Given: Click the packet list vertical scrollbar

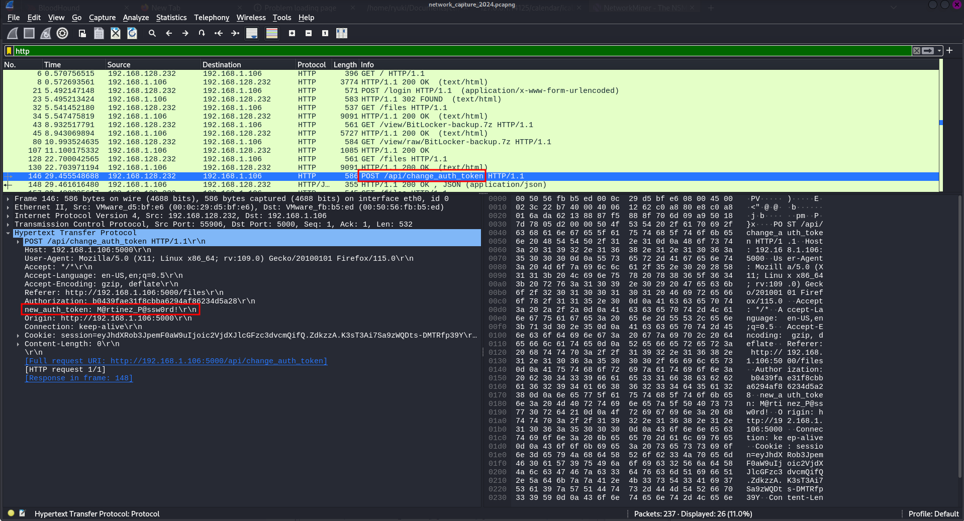Looking at the screenshot, I should pyautogui.click(x=941, y=126).
